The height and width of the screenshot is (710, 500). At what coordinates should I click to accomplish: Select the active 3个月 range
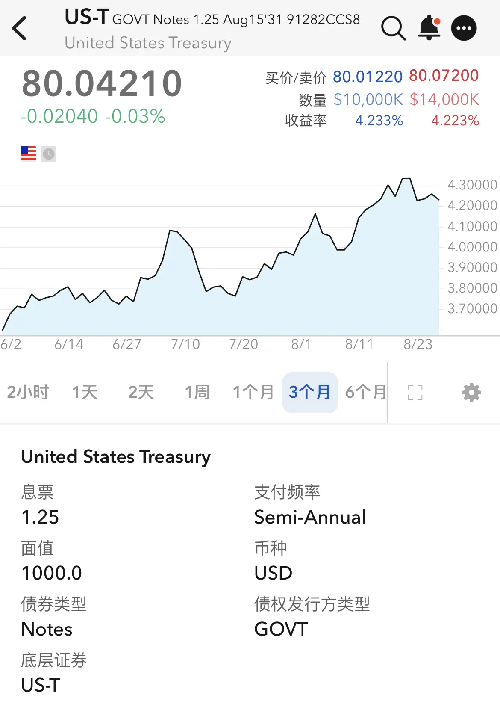point(310,392)
